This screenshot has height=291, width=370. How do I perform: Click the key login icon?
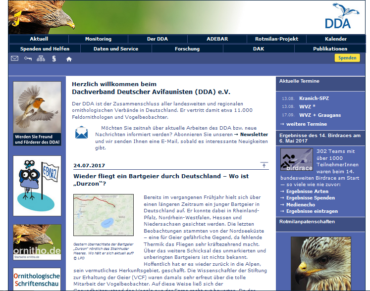(x=28, y=58)
